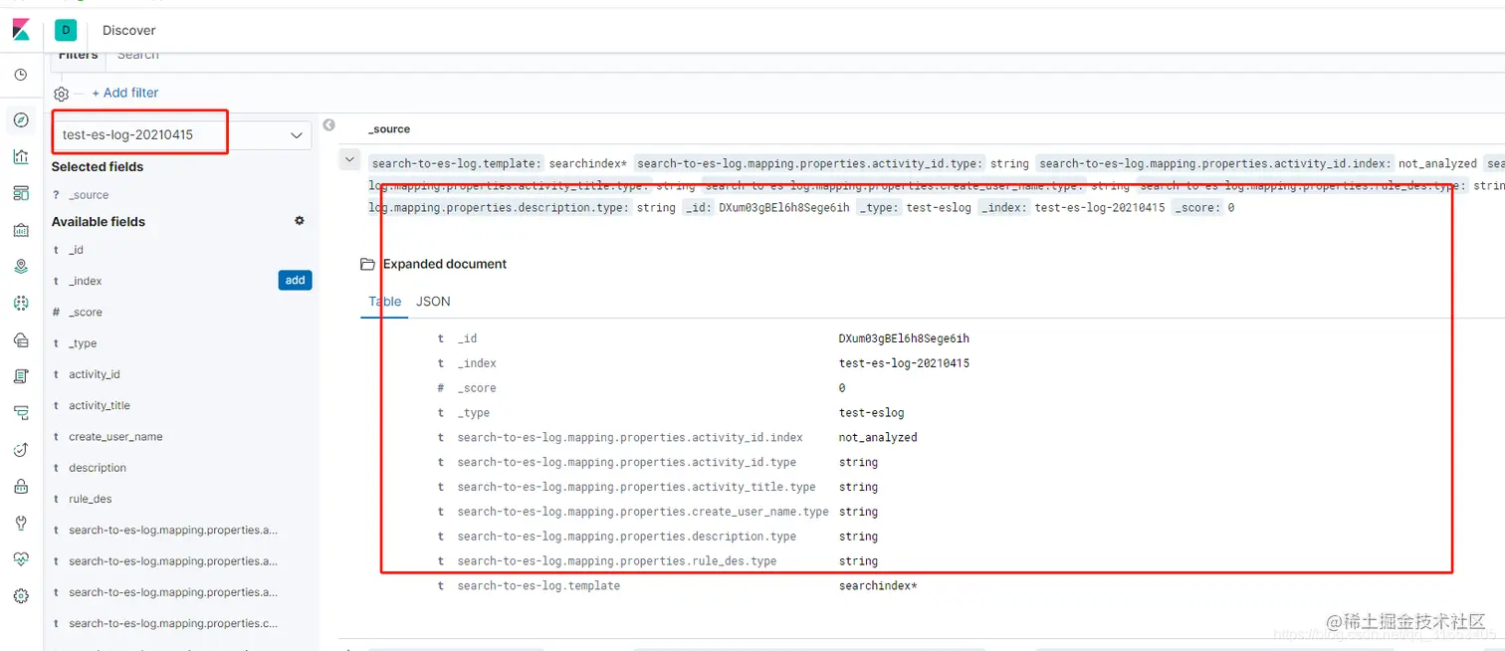Click activity_id.type field name in table

click(x=627, y=462)
